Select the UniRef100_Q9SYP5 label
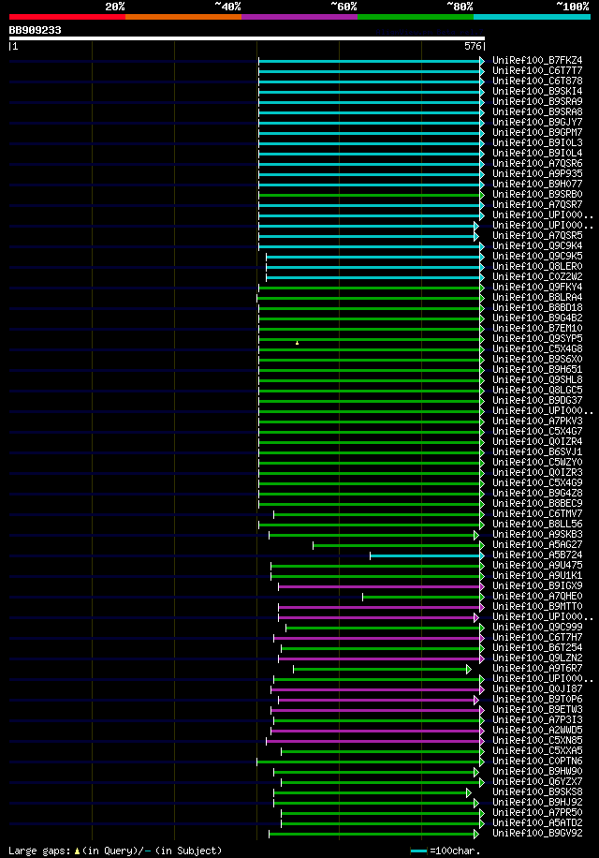This screenshot has width=599, height=858. pyautogui.click(x=537, y=339)
